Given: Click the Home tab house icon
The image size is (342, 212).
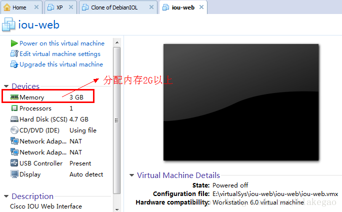Looking at the screenshot, I should click(7, 7).
